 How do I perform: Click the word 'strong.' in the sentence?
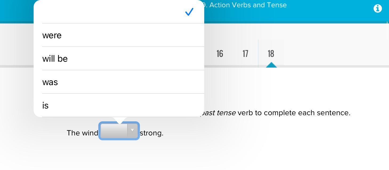tap(152, 133)
